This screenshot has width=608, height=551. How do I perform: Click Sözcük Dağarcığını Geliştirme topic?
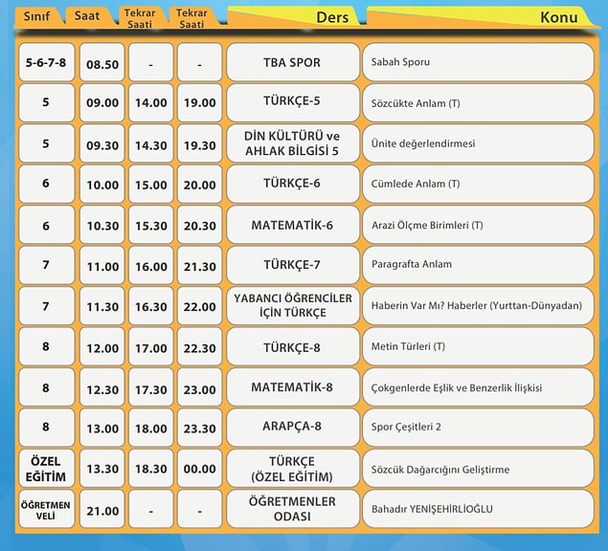pos(478,468)
